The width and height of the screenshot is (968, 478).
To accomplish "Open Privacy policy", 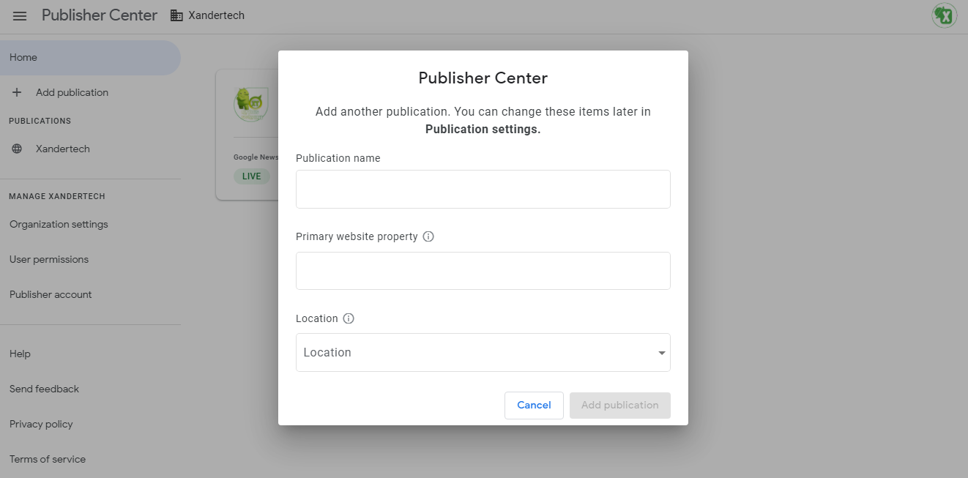I will (x=41, y=424).
